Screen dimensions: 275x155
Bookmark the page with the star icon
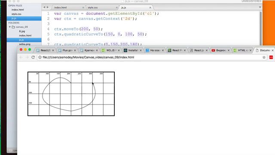264,57
